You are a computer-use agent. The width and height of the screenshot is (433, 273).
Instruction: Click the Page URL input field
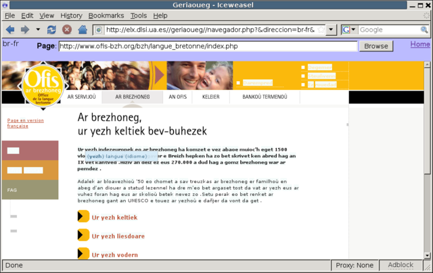click(x=207, y=47)
